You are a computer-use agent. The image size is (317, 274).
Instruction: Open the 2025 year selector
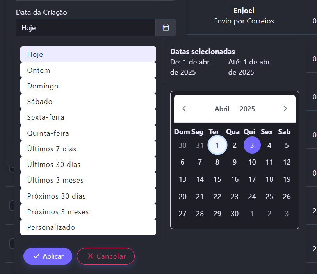[247, 109]
